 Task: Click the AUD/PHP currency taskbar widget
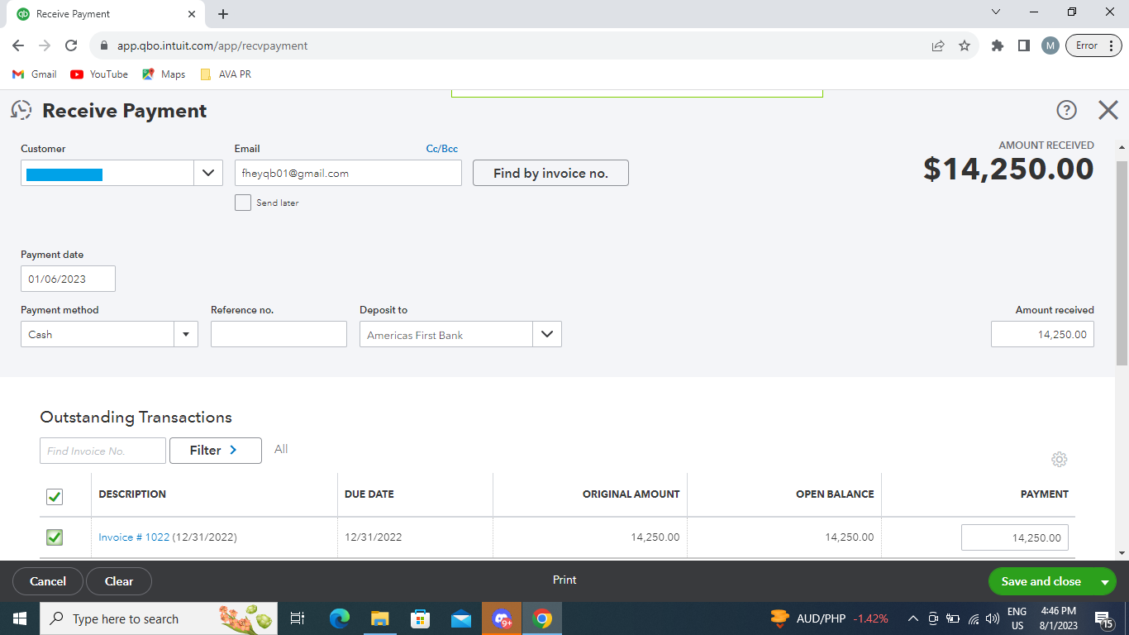[x=829, y=618]
